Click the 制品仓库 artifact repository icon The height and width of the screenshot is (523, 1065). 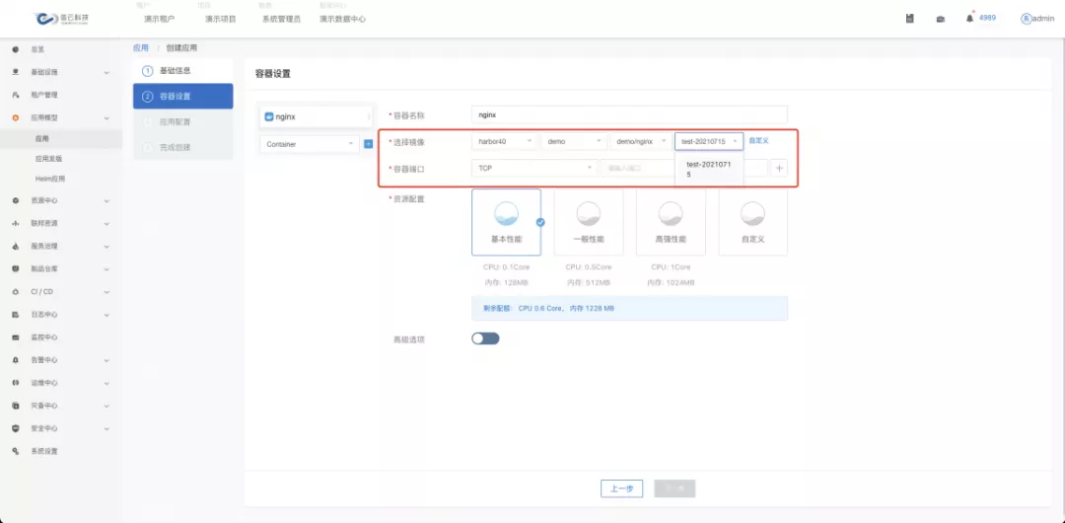(15, 268)
